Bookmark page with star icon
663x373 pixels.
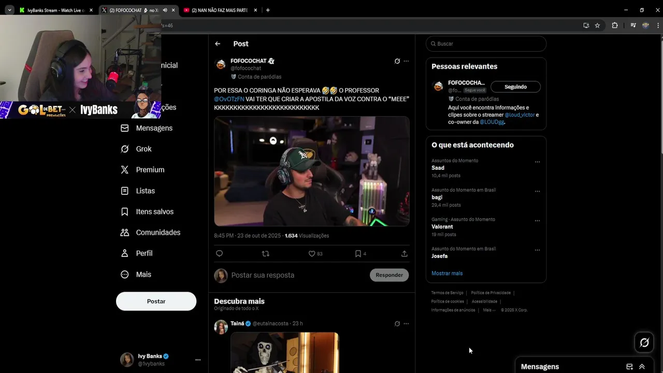pos(597,25)
